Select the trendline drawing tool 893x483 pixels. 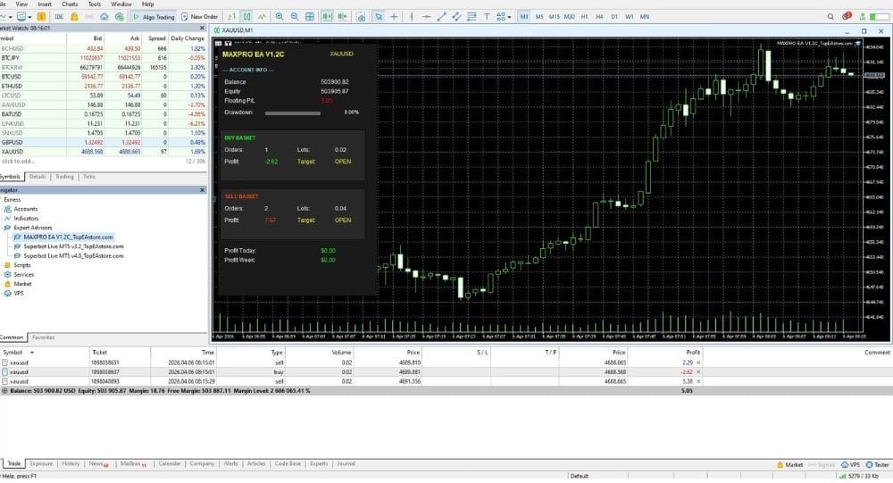442,17
